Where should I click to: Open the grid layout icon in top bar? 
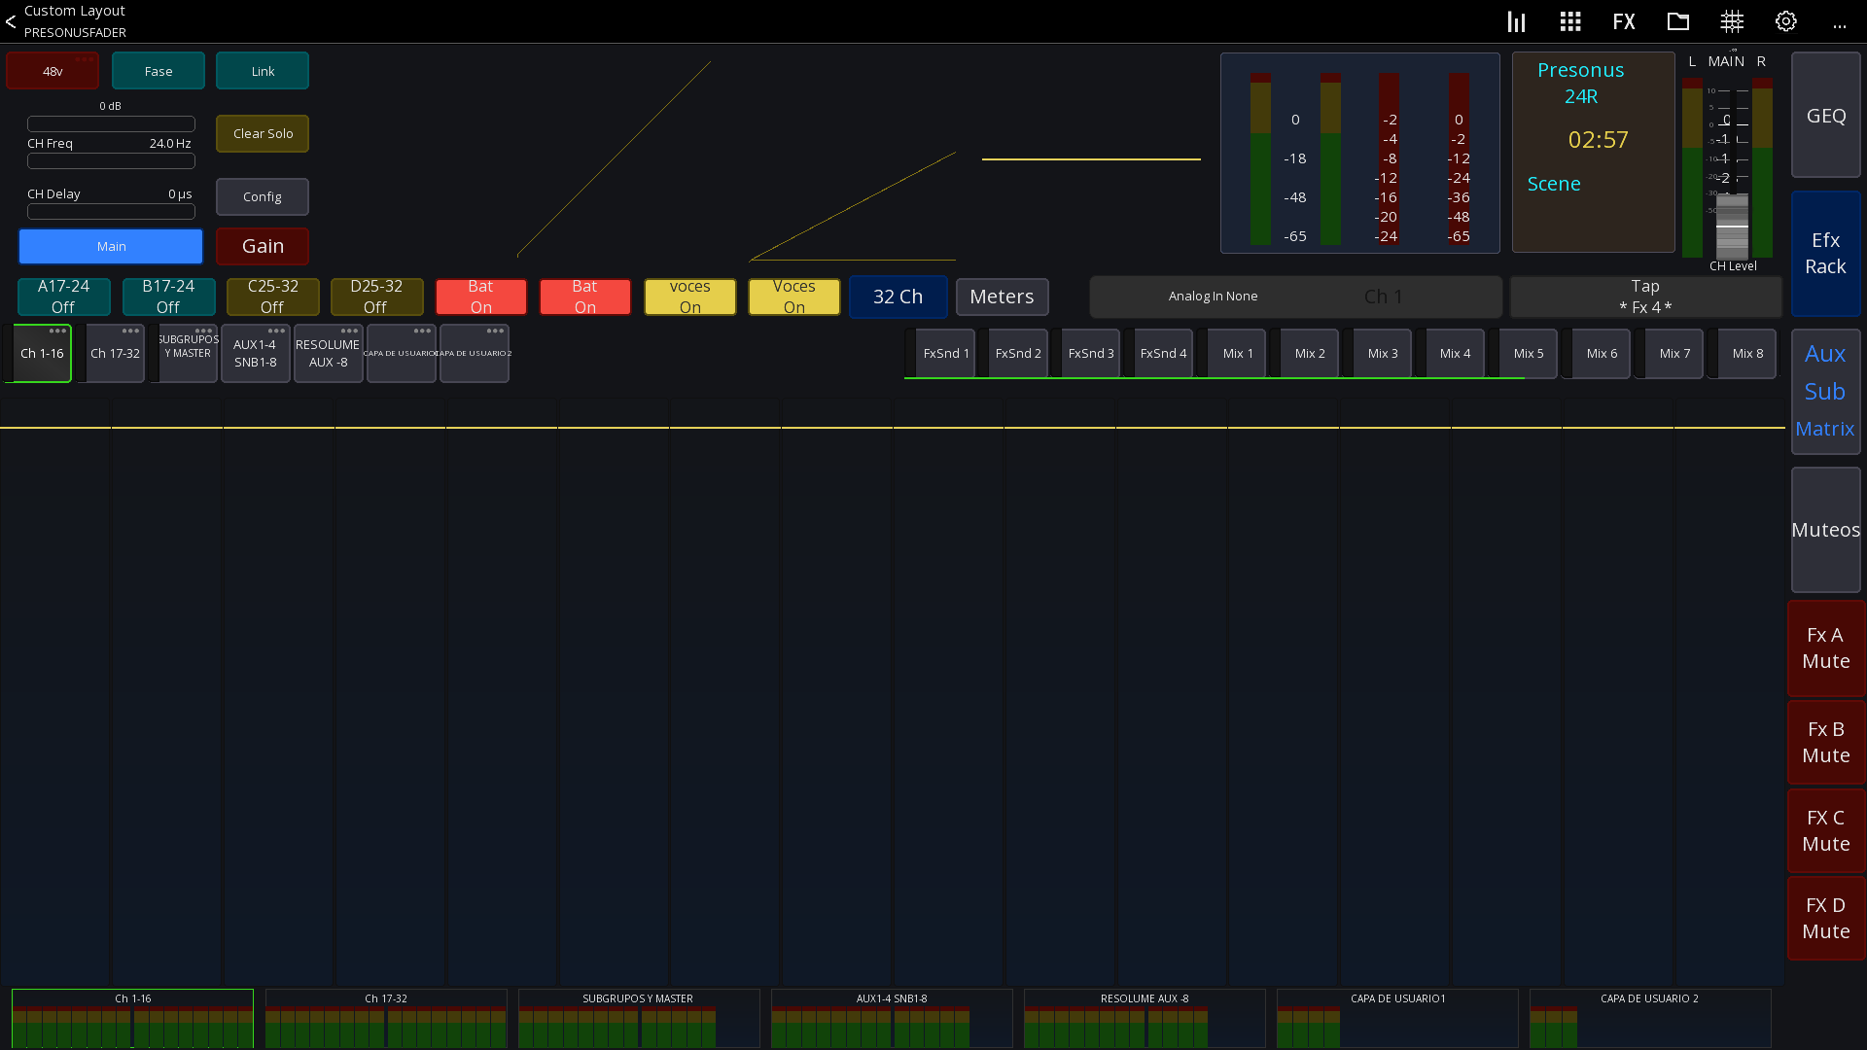pos(1570,21)
